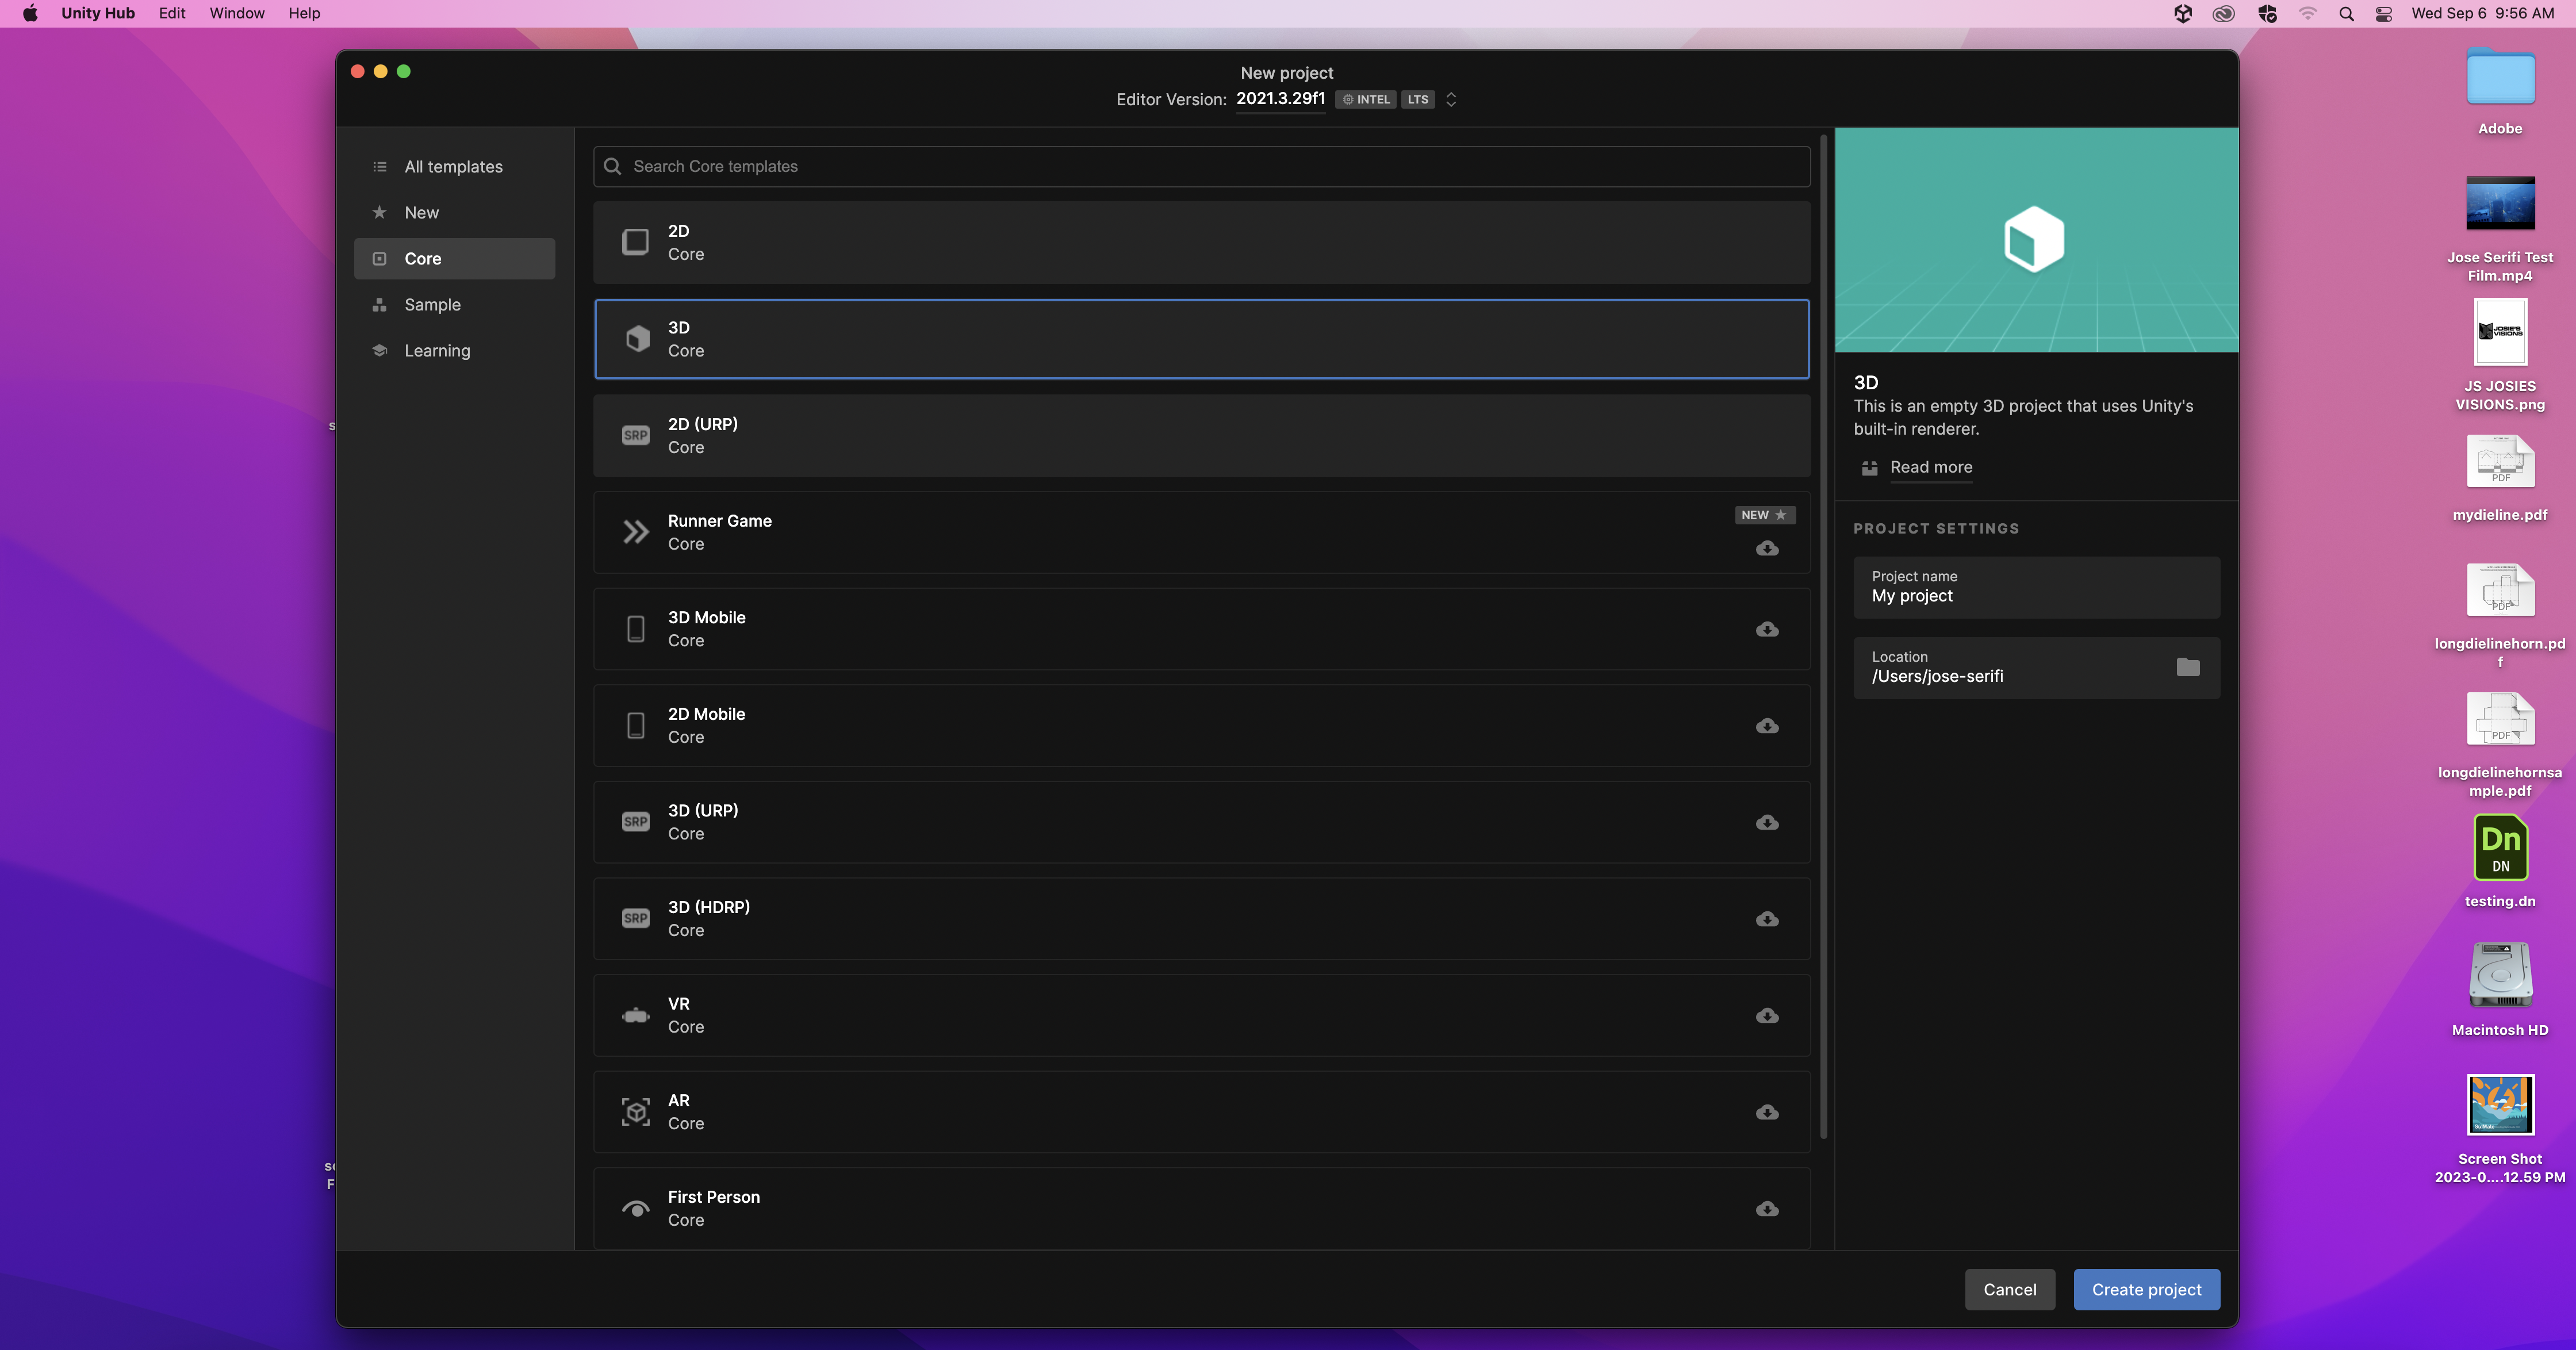Open the Window menu
The height and width of the screenshot is (1350, 2576).
pos(237,13)
